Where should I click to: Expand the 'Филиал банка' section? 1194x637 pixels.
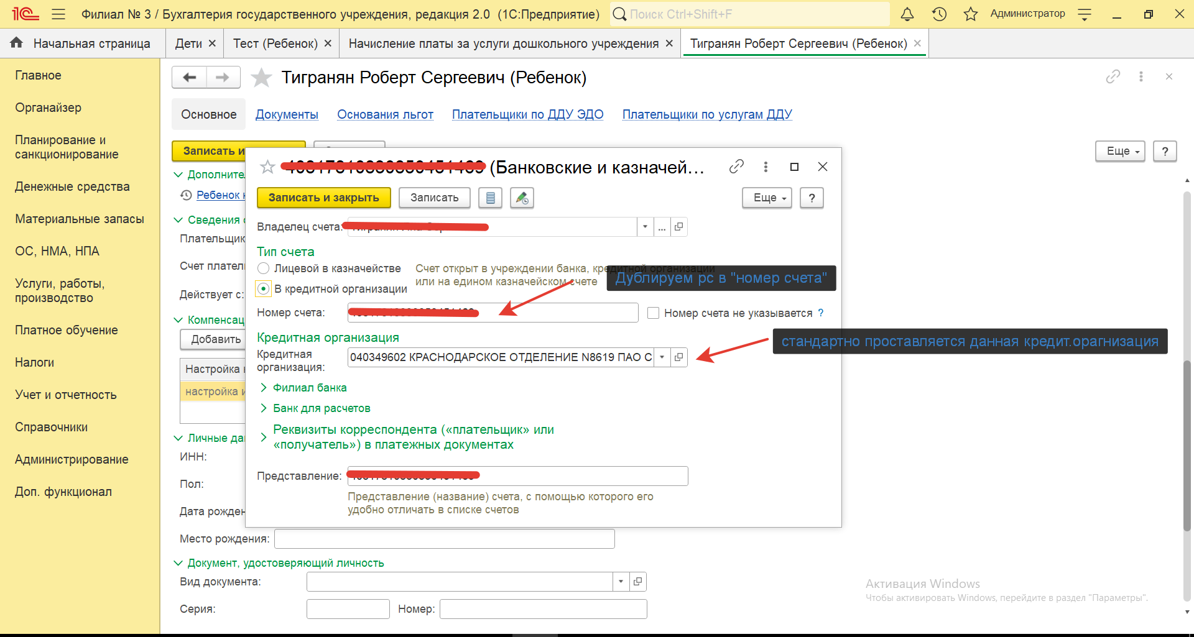click(x=309, y=388)
